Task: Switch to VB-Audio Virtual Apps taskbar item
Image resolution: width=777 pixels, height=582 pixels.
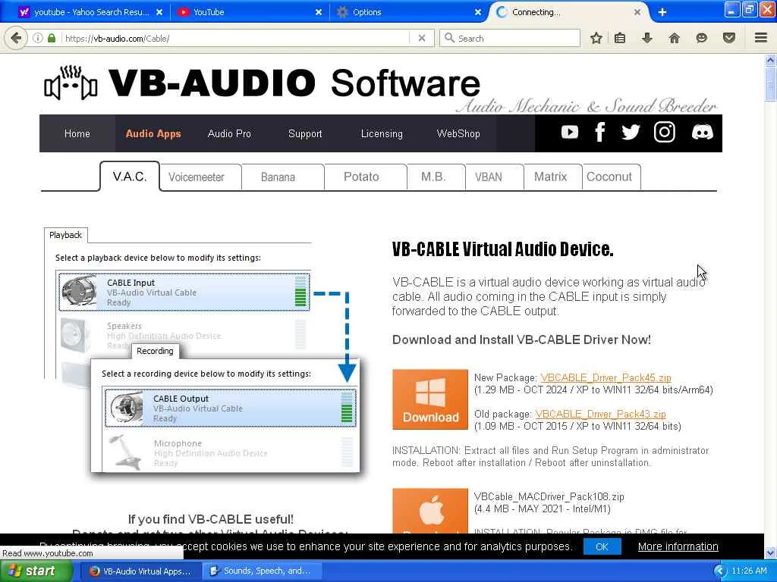Action: pyautogui.click(x=140, y=571)
